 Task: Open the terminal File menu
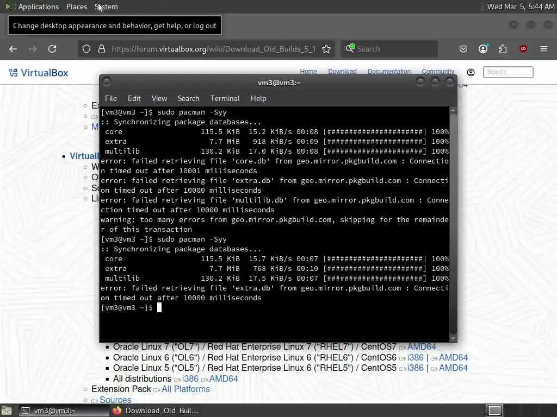coord(111,99)
